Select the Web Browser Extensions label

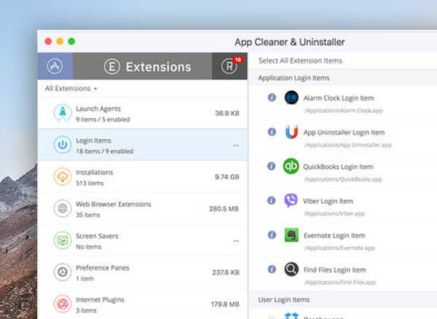[x=114, y=204]
